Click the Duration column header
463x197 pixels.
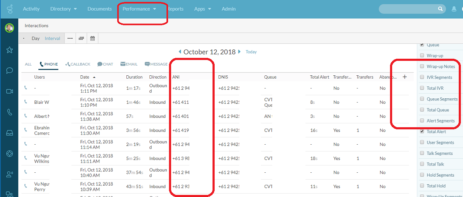[134, 77]
